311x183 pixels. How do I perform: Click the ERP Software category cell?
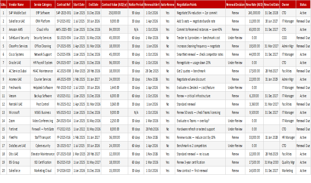pos(43,13)
